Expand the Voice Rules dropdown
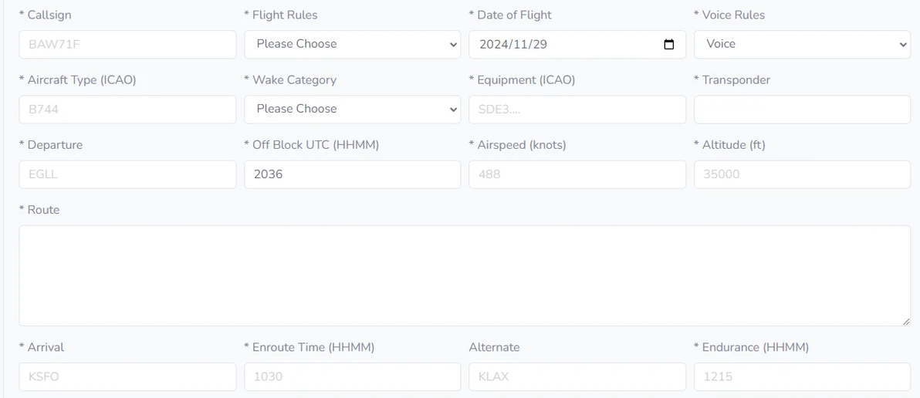The width and height of the screenshot is (920, 398). (x=802, y=45)
